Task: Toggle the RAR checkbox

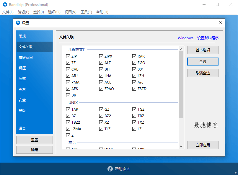Action: [x=134, y=56]
